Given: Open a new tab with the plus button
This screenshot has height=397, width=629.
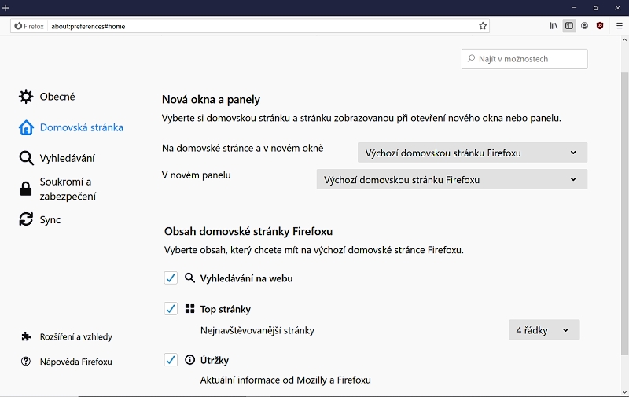Looking at the screenshot, I should tap(6, 7).
